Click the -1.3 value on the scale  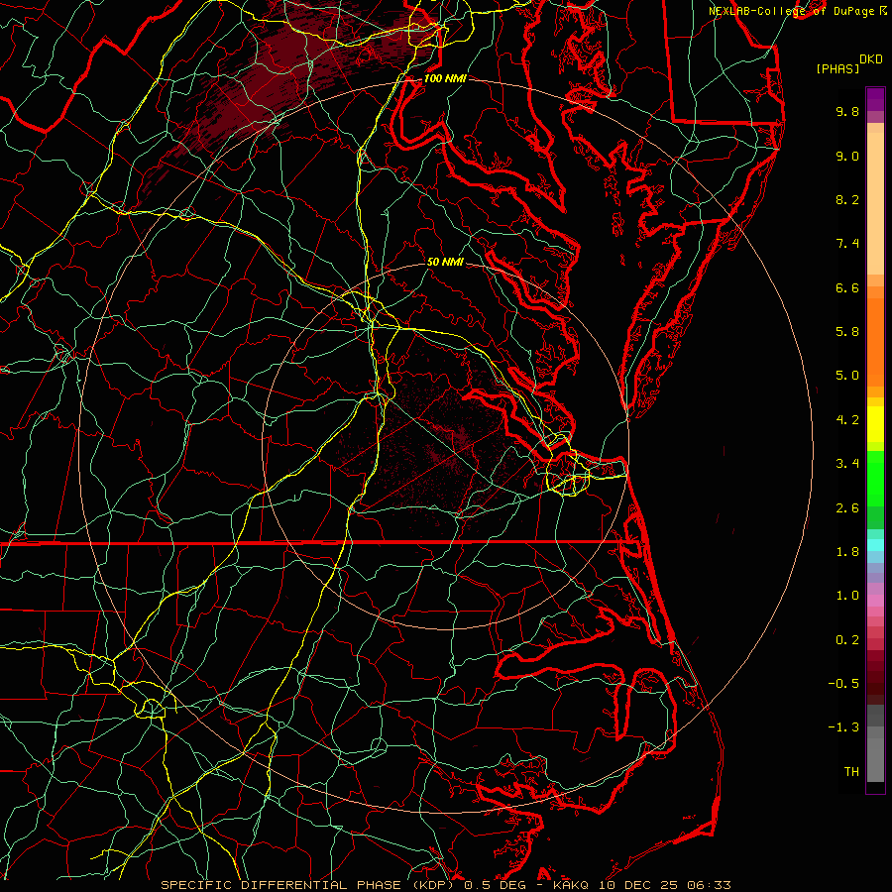pyautogui.click(x=843, y=727)
